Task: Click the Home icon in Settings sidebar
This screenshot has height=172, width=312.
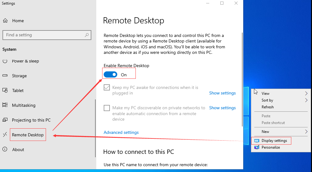Action: (x=5, y=21)
